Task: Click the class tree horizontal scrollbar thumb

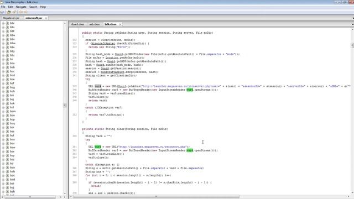Action: [x=30, y=197]
